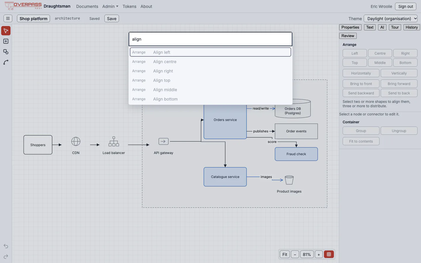This screenshot has width=421, height=263.
Task: Open the hamburger sidebar menu
Action: point(8,18)
